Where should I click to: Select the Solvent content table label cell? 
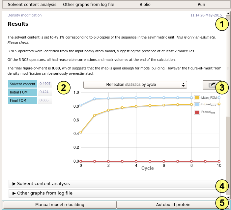click(22, 84)
